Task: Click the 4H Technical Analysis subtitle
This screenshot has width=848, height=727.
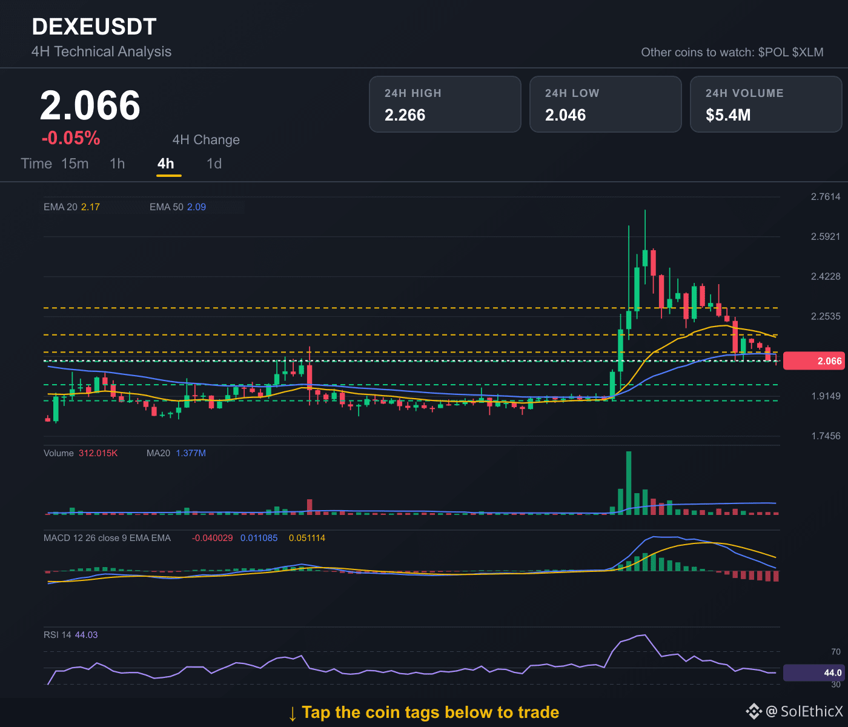Action: click(x=101, y=51)
